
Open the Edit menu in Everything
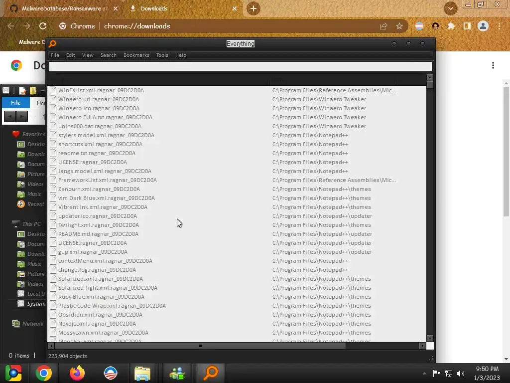coord(71,55)
